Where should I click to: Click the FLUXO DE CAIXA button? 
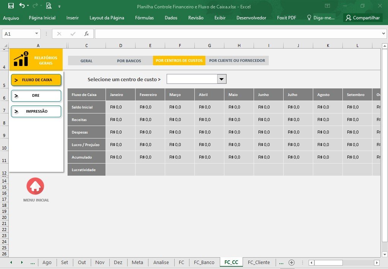(x=36, y=80)
